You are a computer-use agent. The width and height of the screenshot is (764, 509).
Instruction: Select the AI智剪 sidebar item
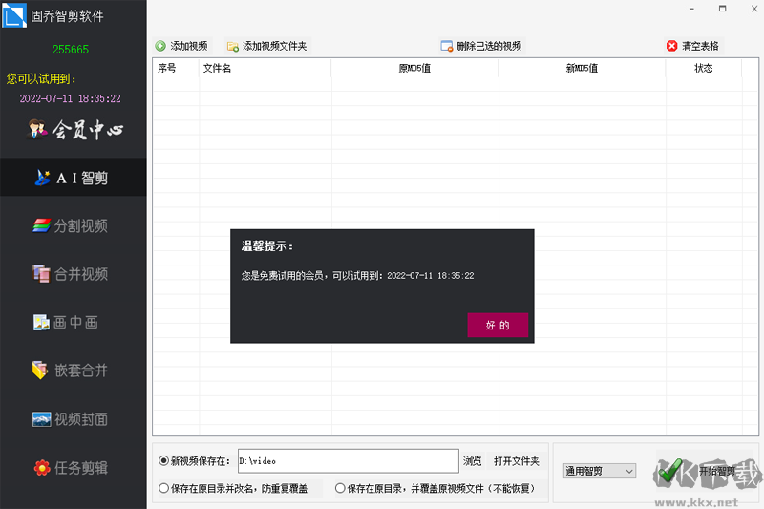click(74, 178)
